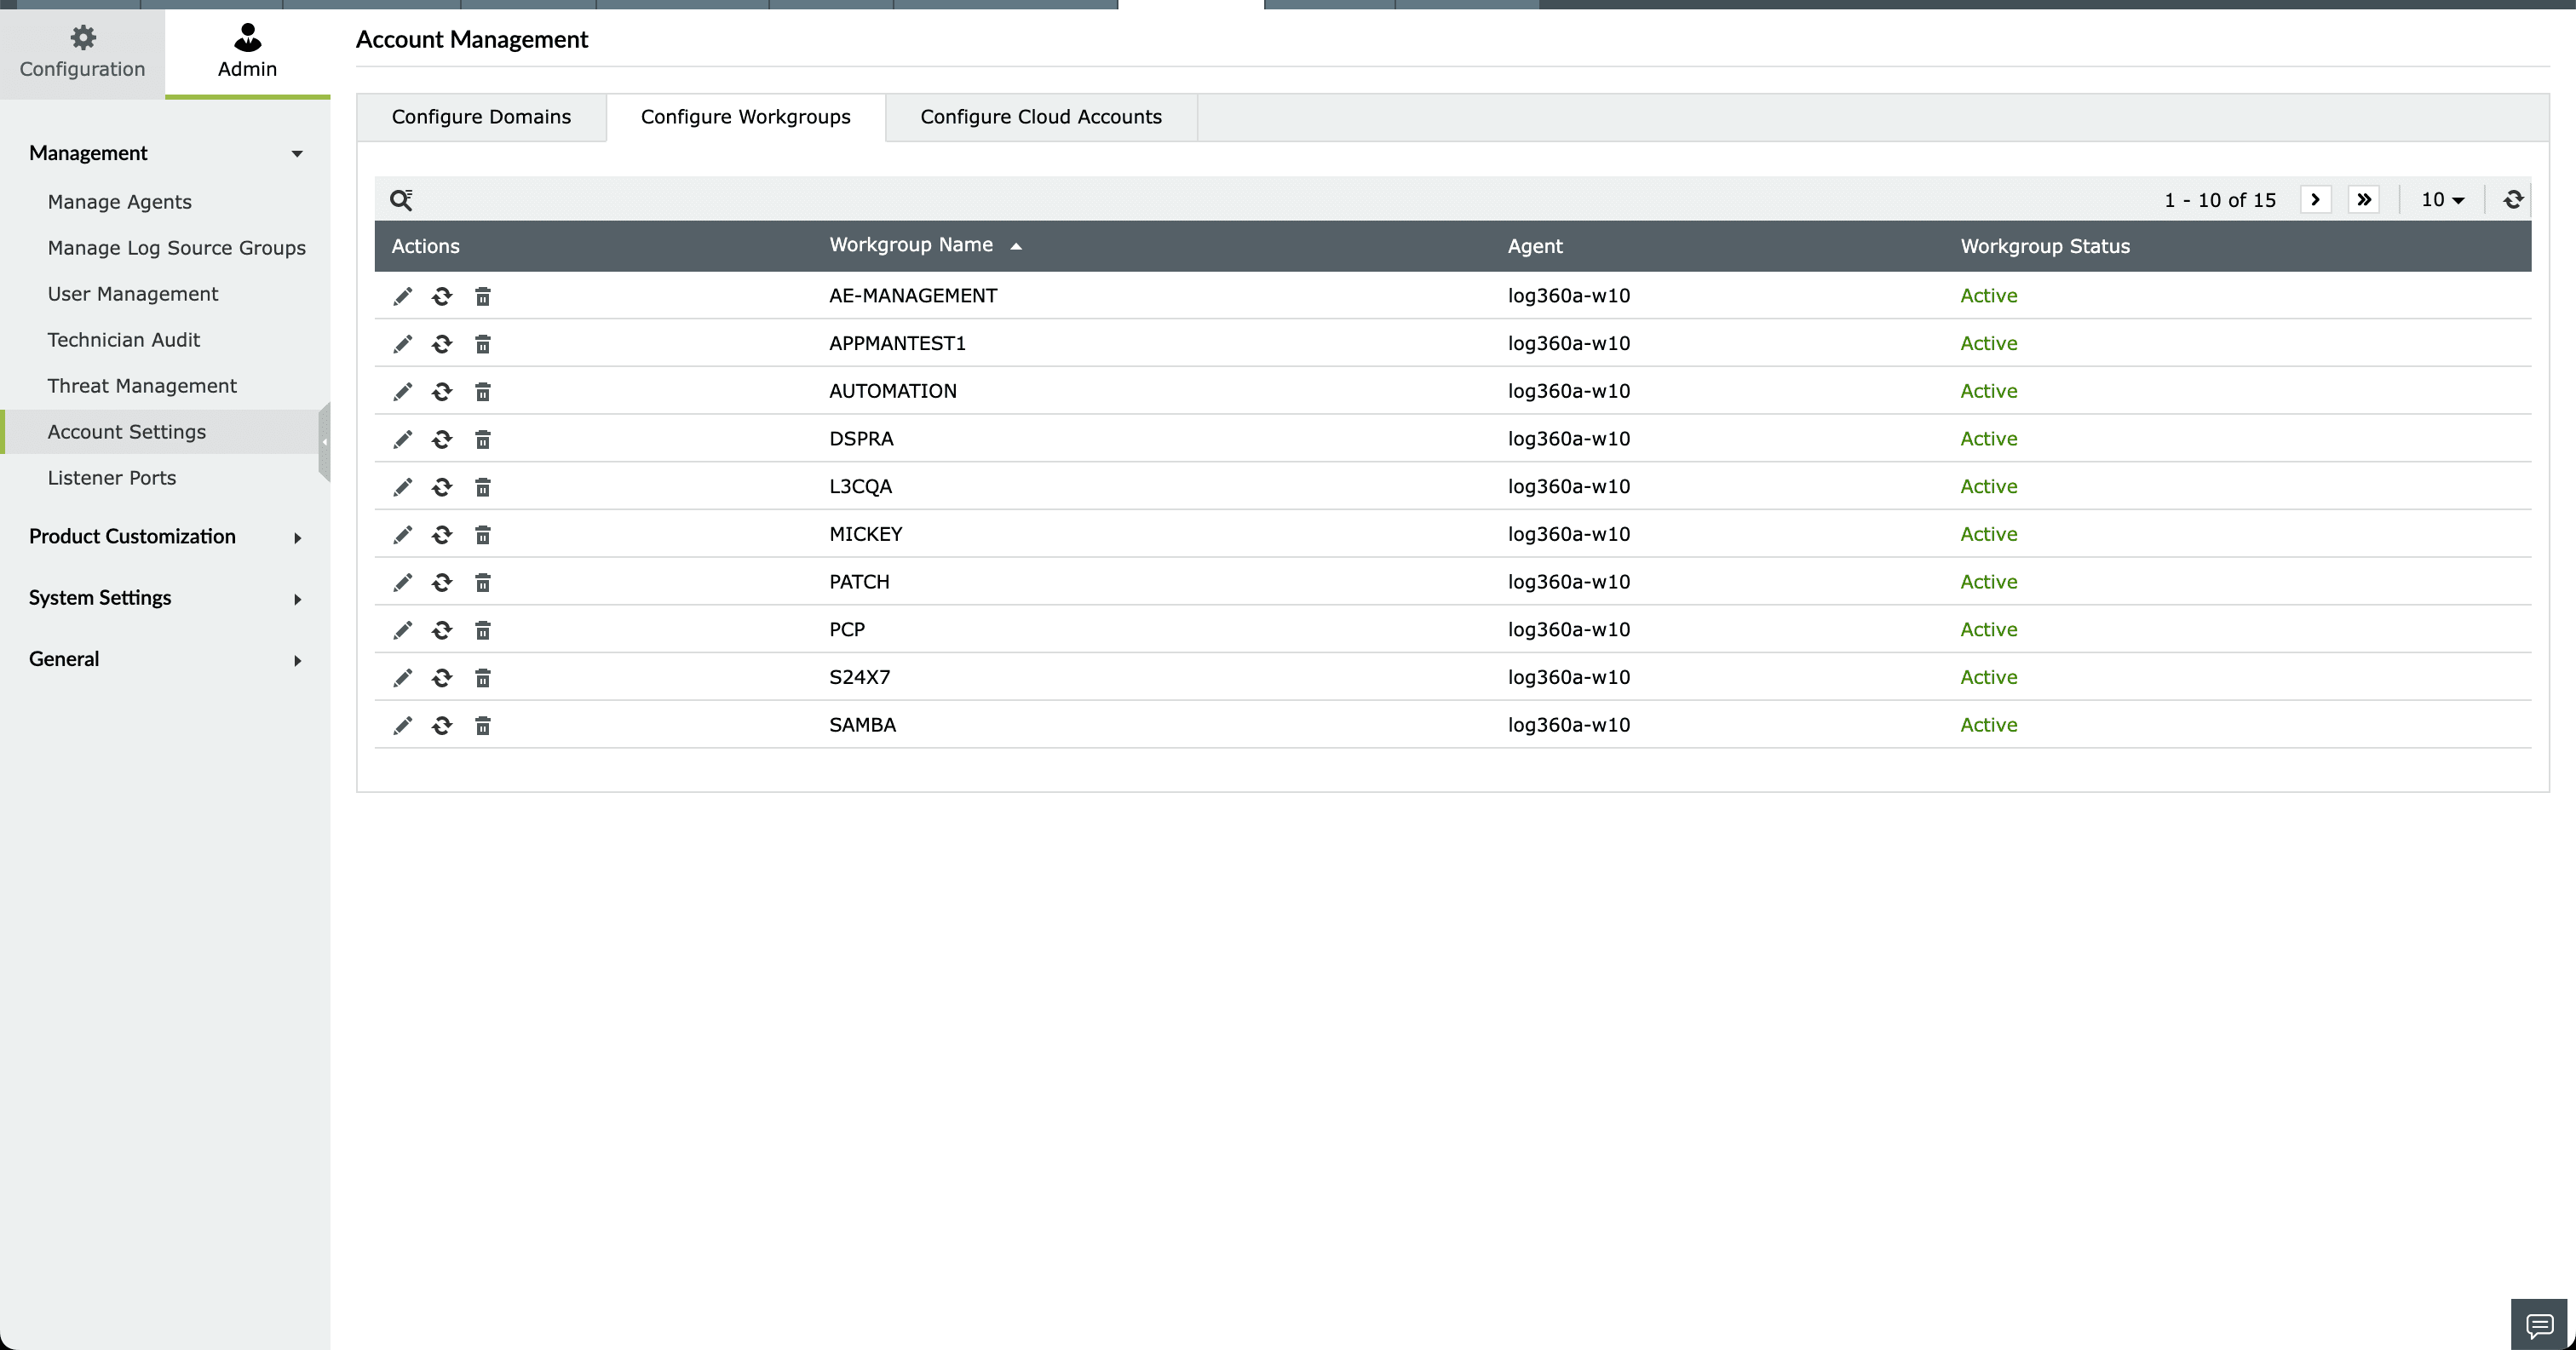Sync the SAMBA workgroup row
2576x1350 pixels.
click(x=442, y=726)
